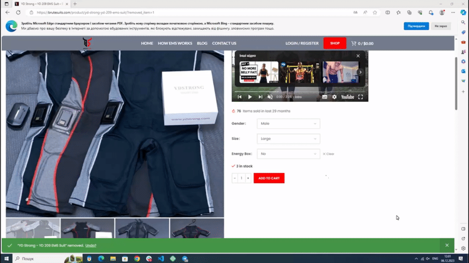Open LOGIN / REGISTER link
The height and width of the screenshot is (263, 469).
tap(302, 43)
